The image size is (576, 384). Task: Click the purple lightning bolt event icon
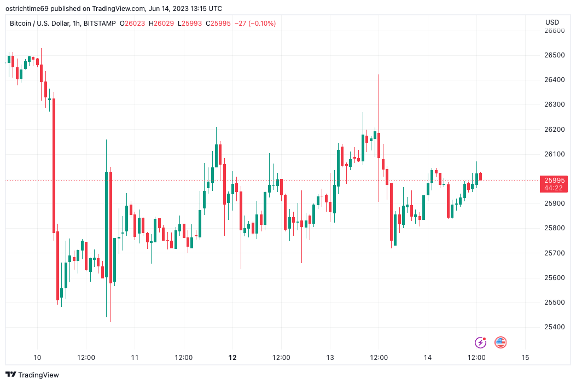coord(481,342)
